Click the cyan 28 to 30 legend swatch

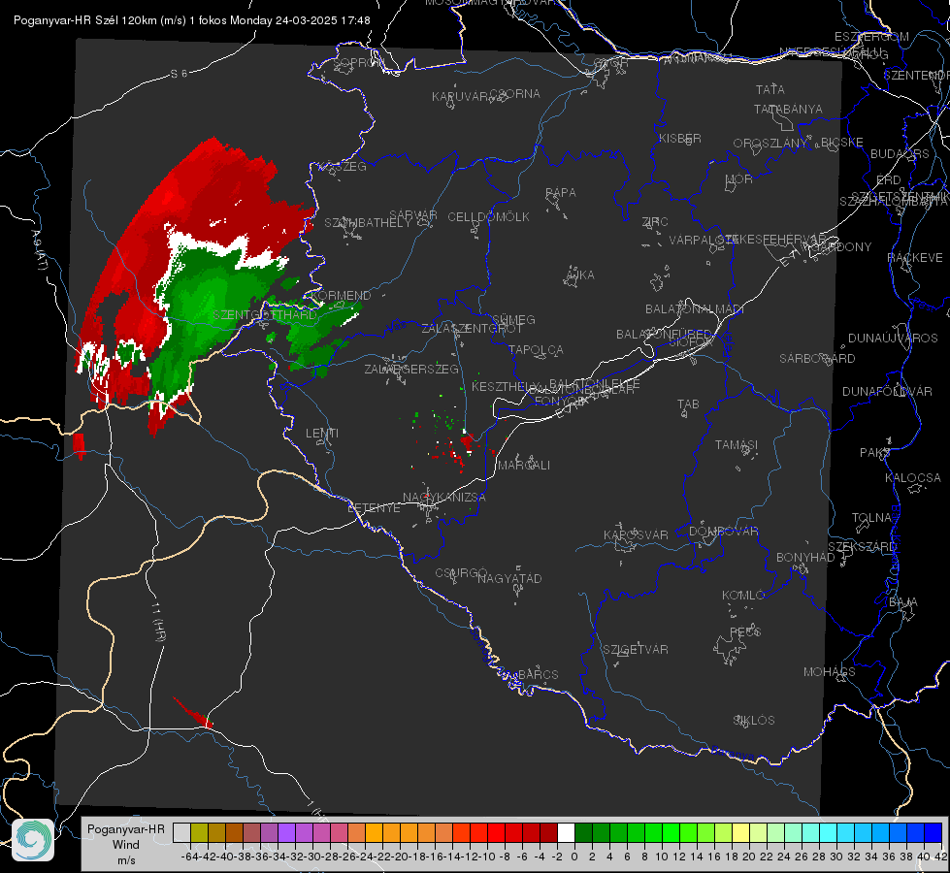coord(829,832)
